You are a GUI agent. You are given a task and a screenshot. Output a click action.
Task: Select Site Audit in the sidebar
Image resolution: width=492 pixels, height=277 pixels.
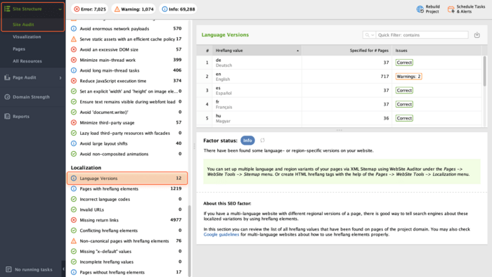(x=23, y=25)
